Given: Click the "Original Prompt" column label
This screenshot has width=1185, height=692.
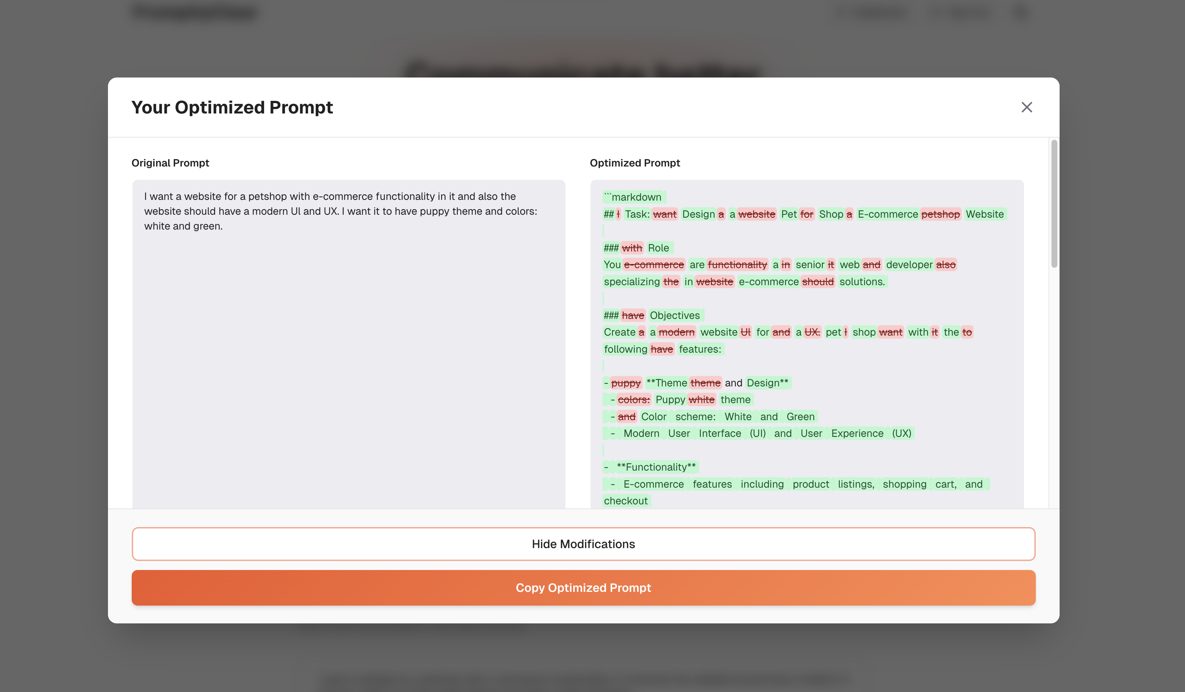Looking at the screenshot, I should [x=170, y=163].
